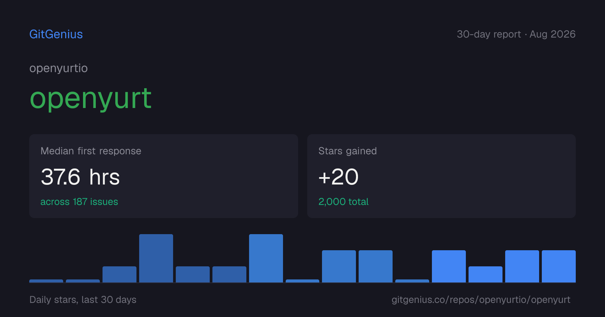
Task: Click the Daily stars, last 30 days caption
Action: point(83,300)
